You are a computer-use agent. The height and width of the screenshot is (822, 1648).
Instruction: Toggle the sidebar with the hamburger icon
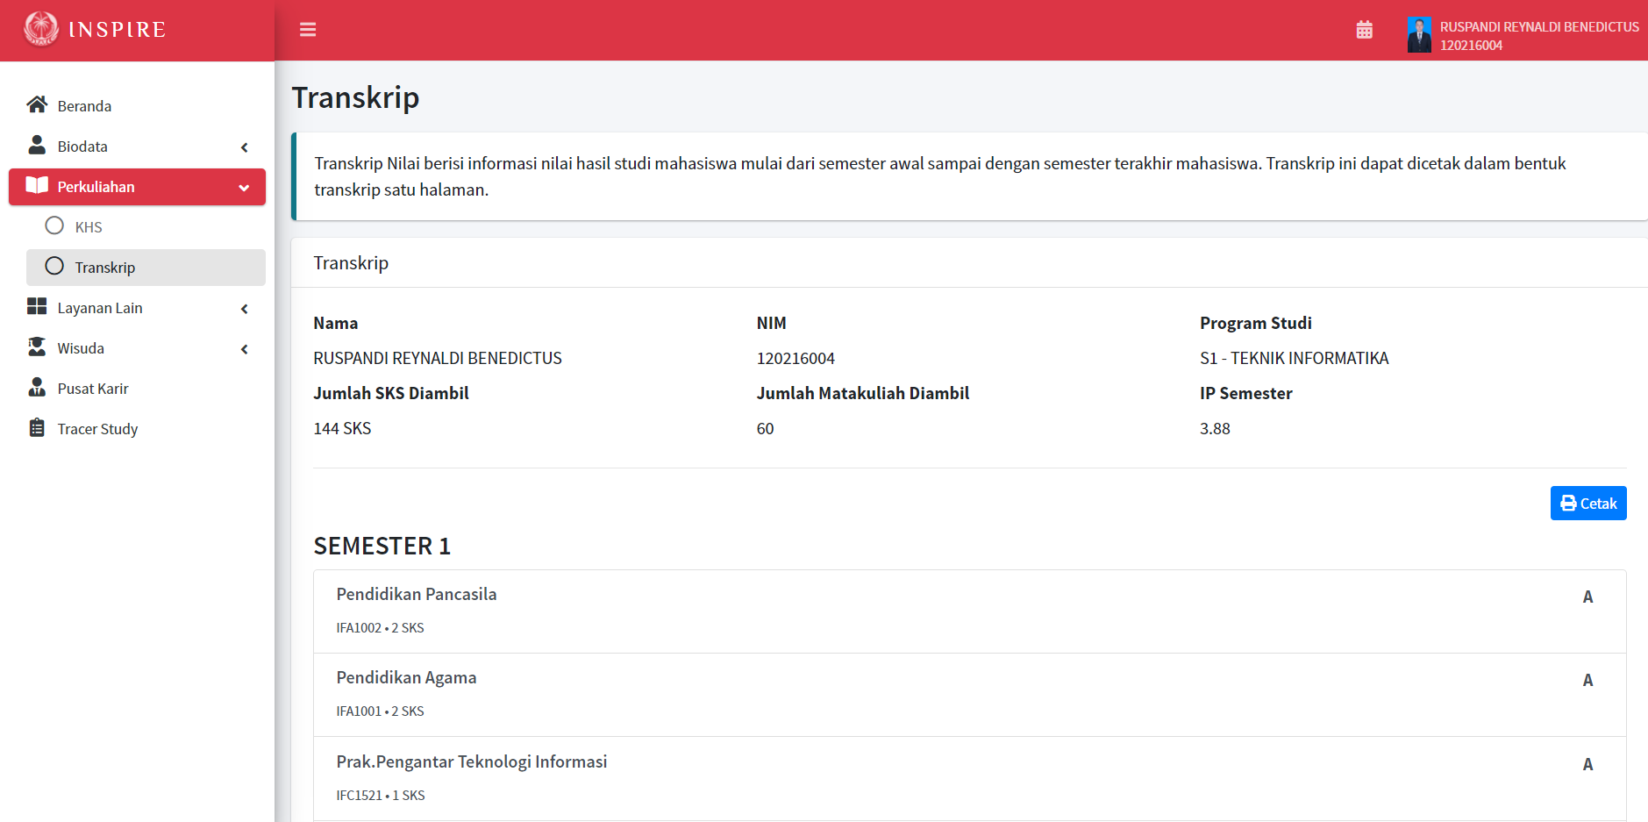(308, 29)
